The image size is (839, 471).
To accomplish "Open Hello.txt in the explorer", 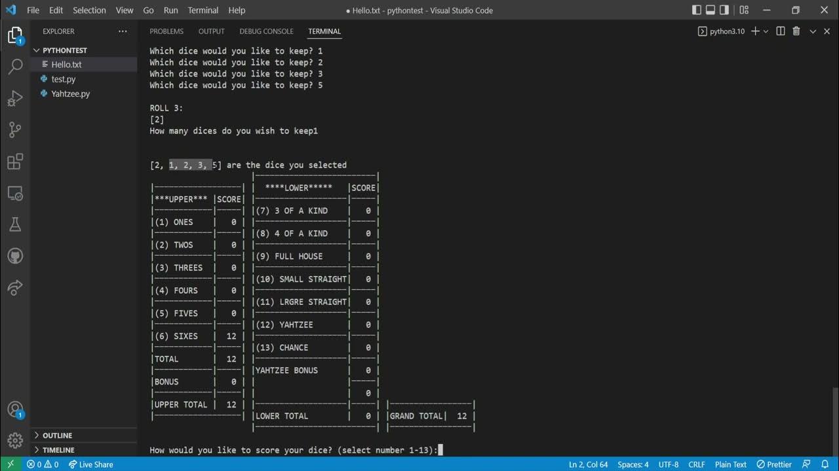I will (84, 65).
